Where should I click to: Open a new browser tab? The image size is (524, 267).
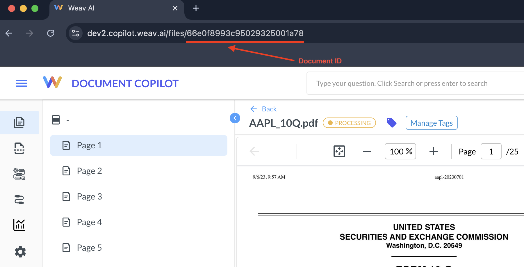[196, 8]
